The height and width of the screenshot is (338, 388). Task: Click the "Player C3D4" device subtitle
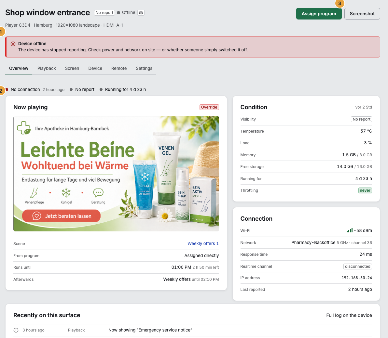pos(18,25)
